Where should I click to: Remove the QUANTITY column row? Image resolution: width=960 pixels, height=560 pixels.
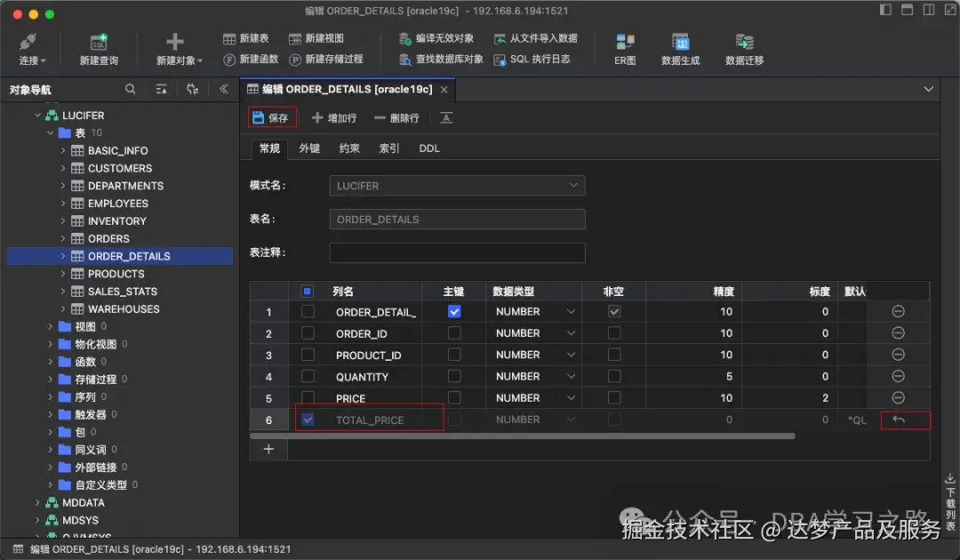(898, 376)
